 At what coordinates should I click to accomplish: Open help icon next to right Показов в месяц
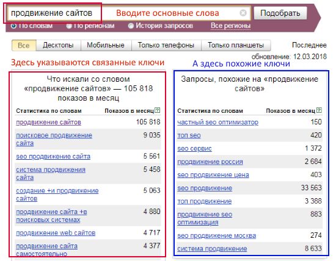(x=319, y=110)
